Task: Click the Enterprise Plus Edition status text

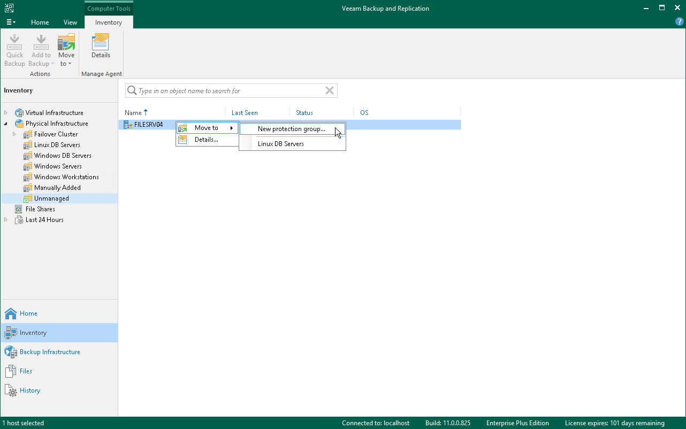Action: point(517,423)
